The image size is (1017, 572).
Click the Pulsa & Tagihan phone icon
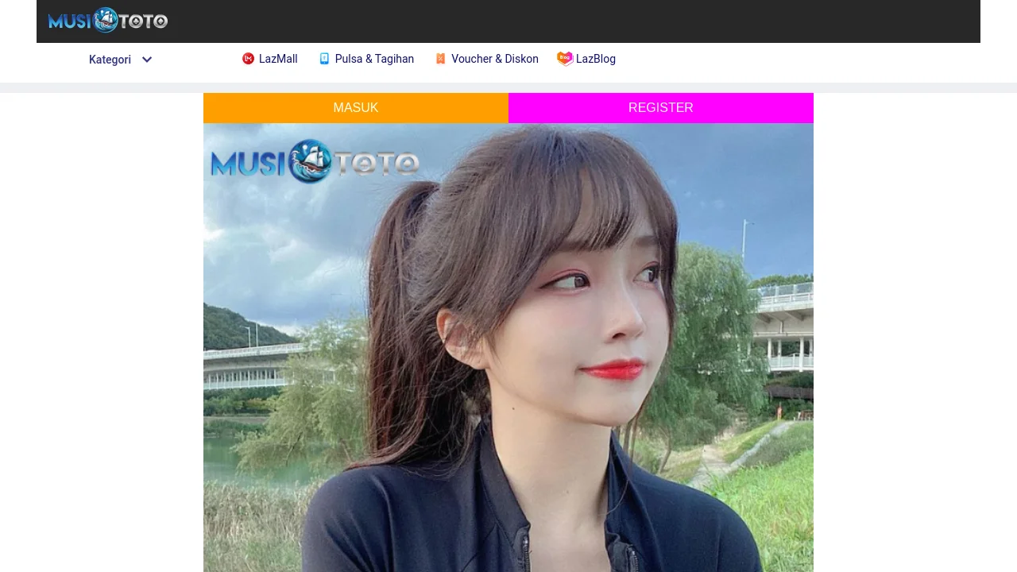(324, 59)
